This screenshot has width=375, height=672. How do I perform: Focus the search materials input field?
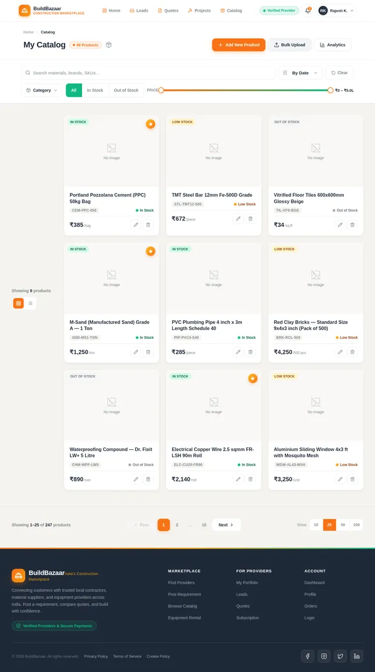[x=148, y=73]
